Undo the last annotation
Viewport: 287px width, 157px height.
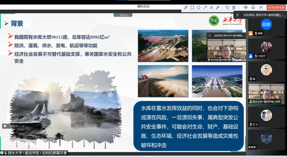227,8
